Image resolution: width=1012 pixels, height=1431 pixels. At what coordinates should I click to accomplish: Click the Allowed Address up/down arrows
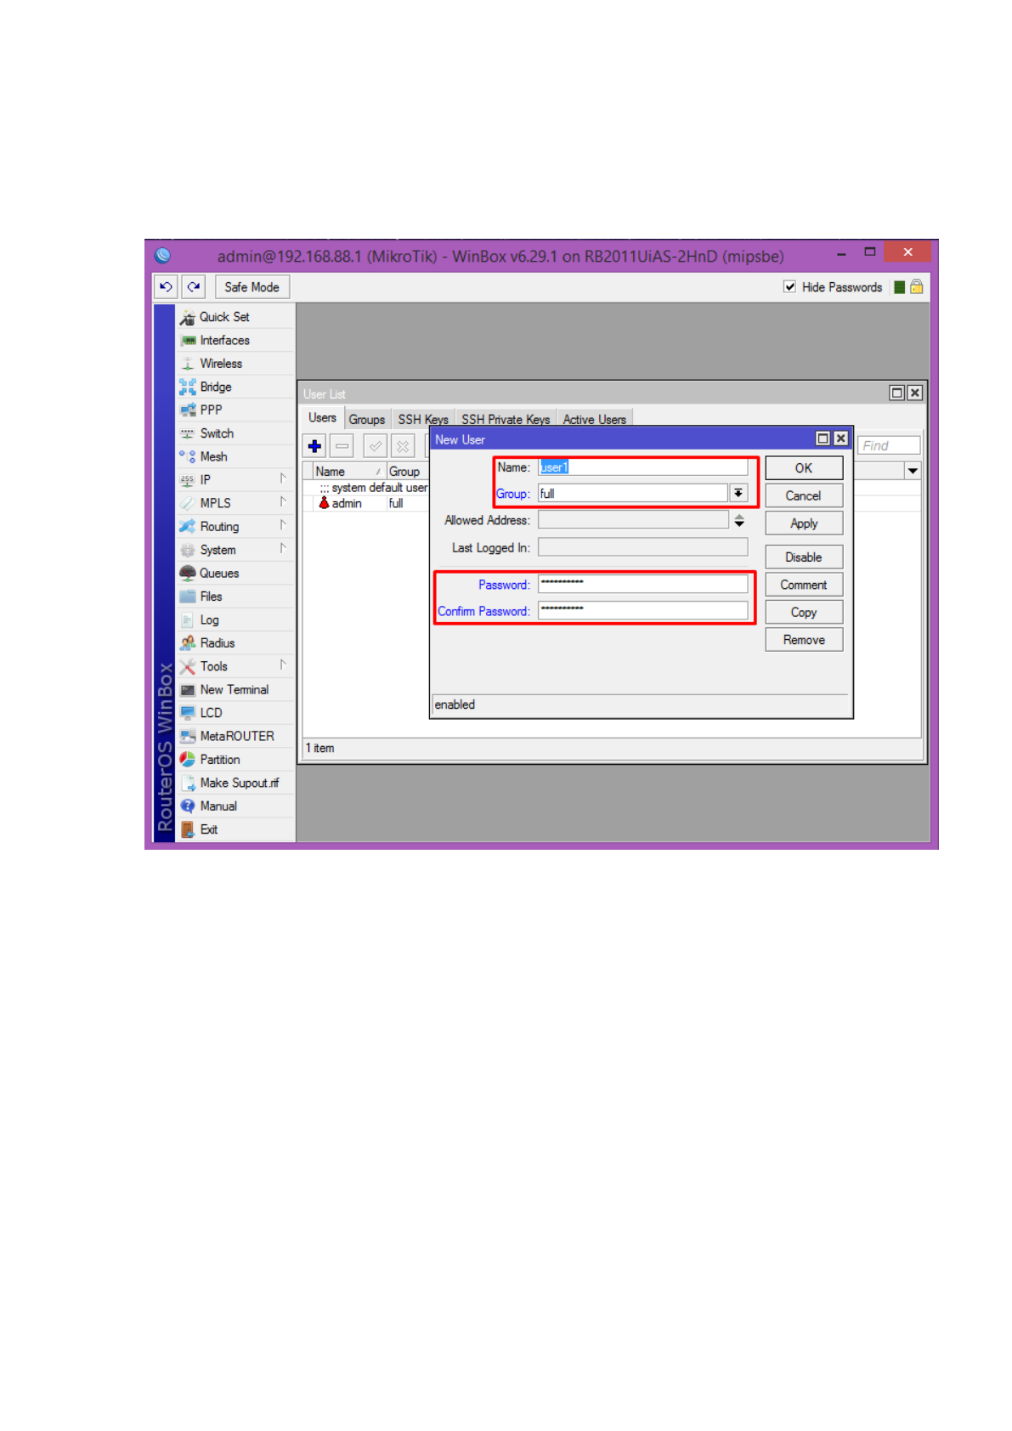(x=739, y=520)
